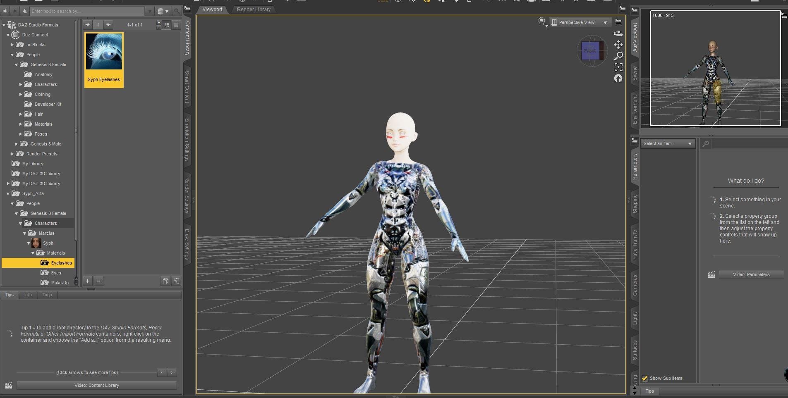Click the Parameters search magnifier icon

[x=706, y=143]
